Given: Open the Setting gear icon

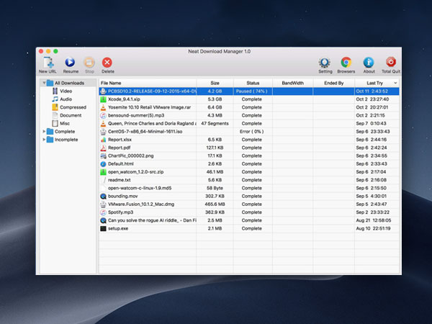Looking at the screenshot, I should (325, 63).
